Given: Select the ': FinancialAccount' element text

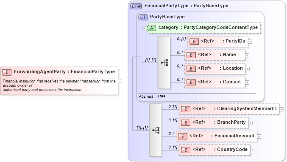Looking at the screenshot, I should (x=233, y=136).
